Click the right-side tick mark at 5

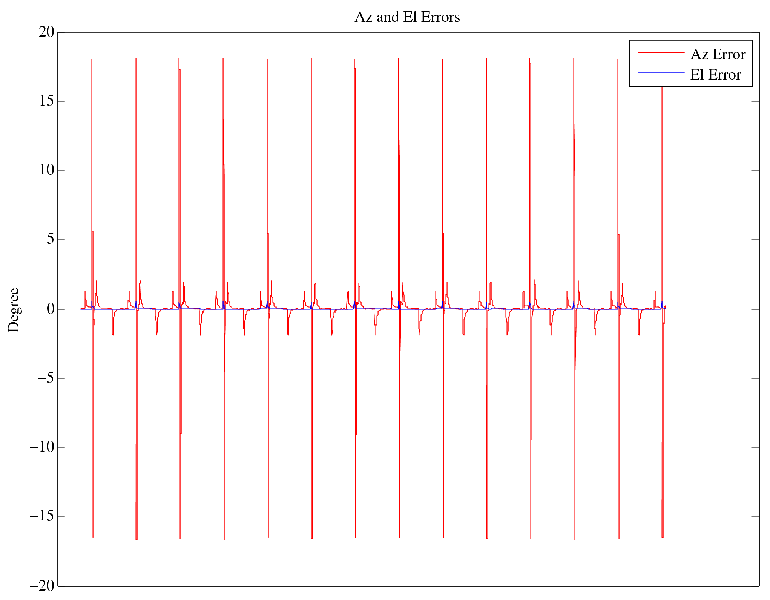(755, 239)
